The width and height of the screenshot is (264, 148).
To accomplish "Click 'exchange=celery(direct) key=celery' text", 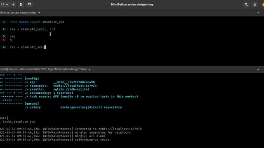I will 91,107.
